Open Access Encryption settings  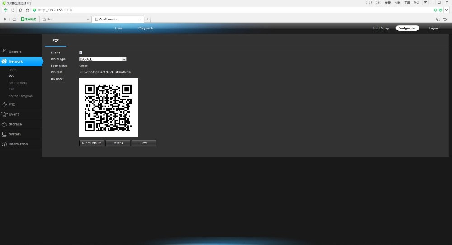20,96
